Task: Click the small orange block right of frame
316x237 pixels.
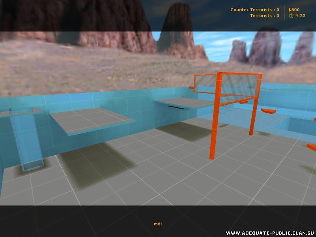Action: (x=268, y=111)
